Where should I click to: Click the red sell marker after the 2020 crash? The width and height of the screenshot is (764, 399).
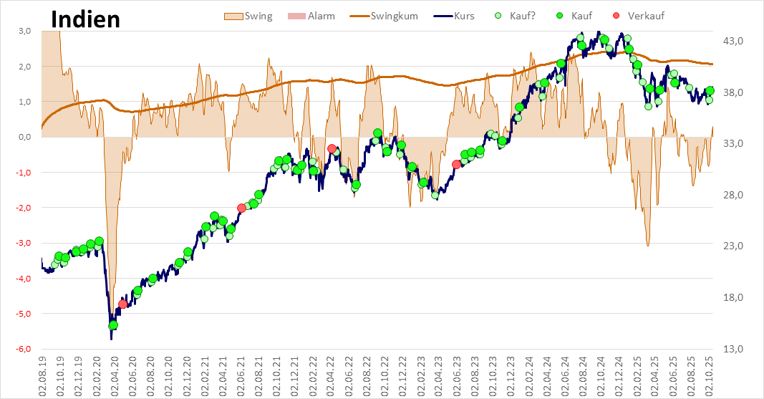(x=122, y=304)
